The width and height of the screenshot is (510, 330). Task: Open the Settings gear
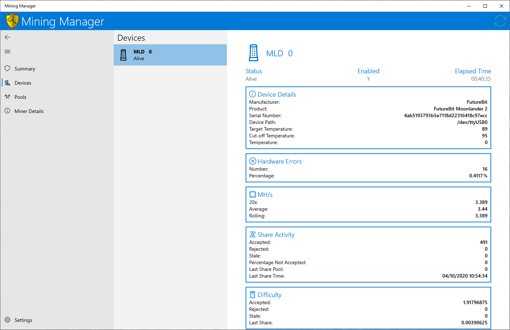click(8, 320)
